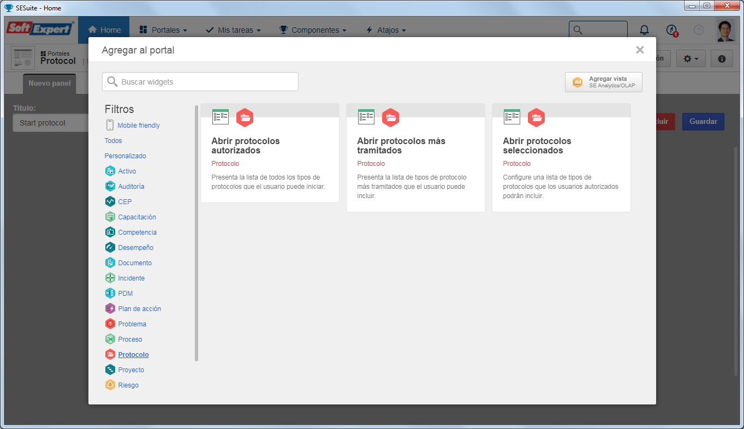Click the Problema filter icon
The height and width of the screenshot is (429, 744).
click(x=110, y=324)
